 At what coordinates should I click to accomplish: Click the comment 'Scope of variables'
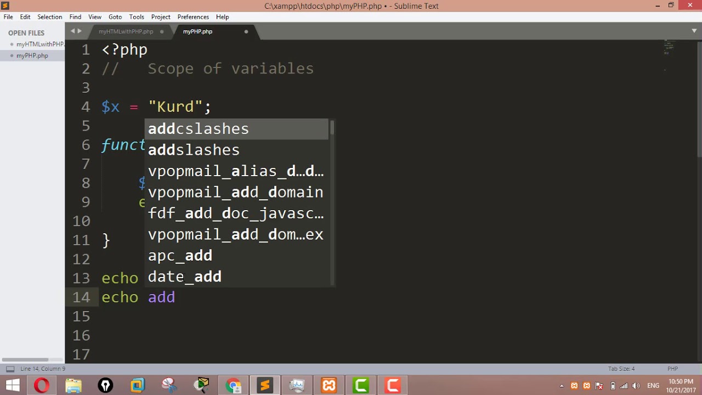point(230,69)
